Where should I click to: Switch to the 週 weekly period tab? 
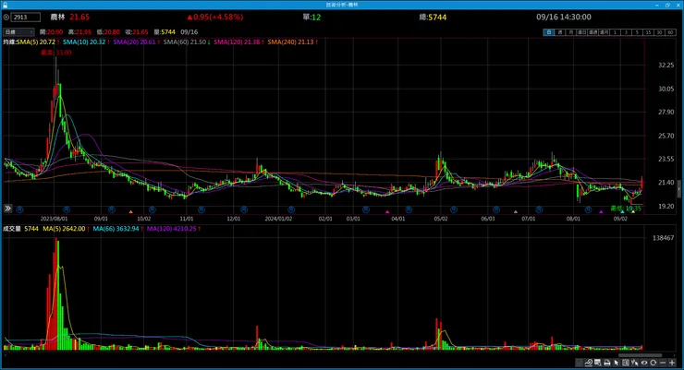coord(560,32)
